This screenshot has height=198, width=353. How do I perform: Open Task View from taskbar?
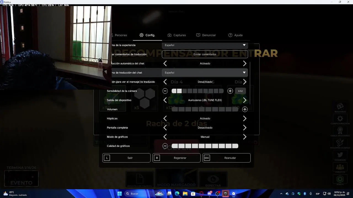tap(169, 194)
